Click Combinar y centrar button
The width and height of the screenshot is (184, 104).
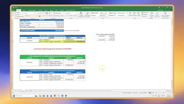58,16
